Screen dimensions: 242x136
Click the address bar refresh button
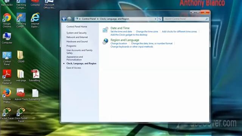[x=160, y=19]
